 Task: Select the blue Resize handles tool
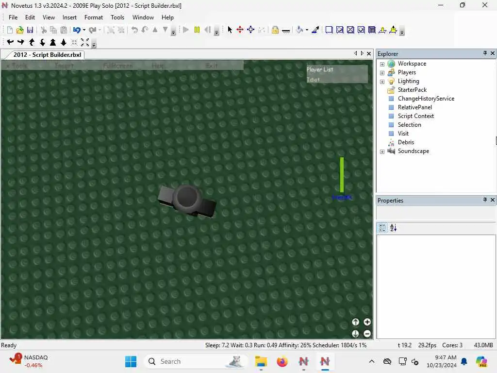click(x=251, y=30)
